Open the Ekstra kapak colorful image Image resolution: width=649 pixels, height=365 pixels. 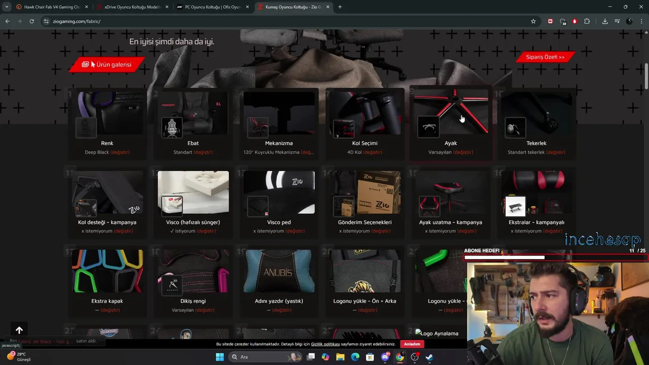point(107,271)
